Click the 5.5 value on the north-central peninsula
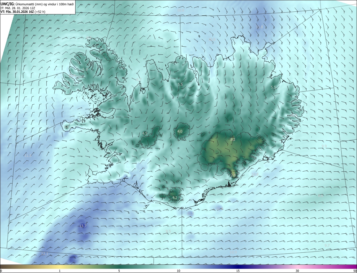This screenshot has height=273, width=357. click(180, 84)
